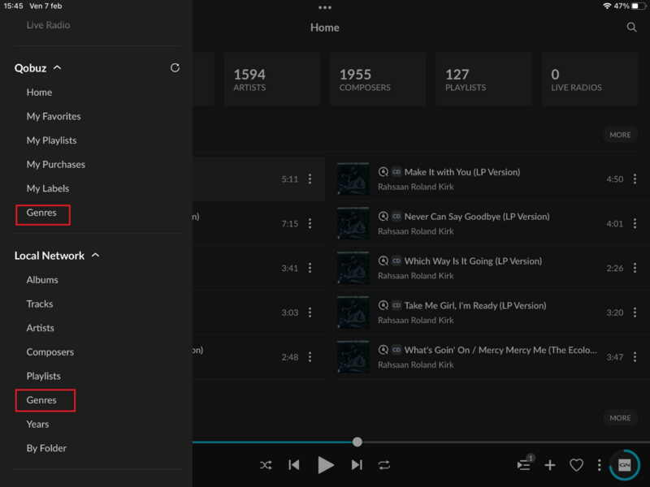This screenshot has height=487, width=650.
Task: Seek using the playback progress bar
Action: [357, 442]
